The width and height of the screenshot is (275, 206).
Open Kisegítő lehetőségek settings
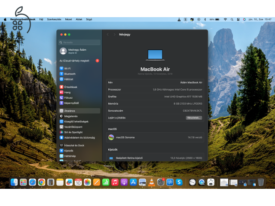click(x=79, y=121)
